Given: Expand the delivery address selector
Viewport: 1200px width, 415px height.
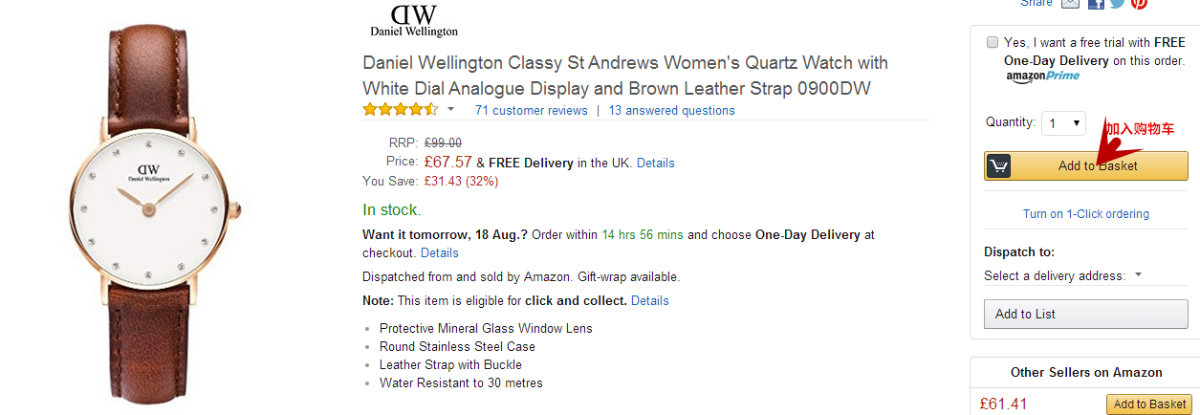Looking at the screenshot, I should pyautogui.click(x=1063, y=275).
